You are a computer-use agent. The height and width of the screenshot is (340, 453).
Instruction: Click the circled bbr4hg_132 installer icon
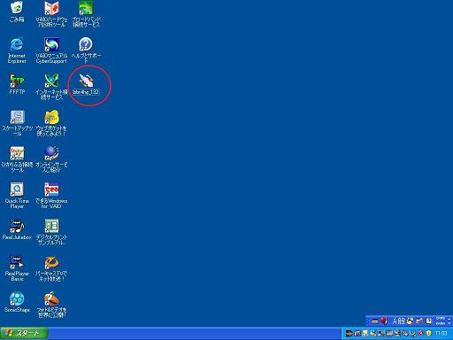click(x=86, y=85)
